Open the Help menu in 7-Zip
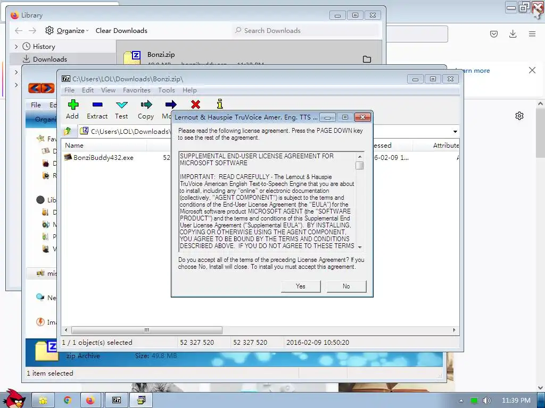This screenshot has width=545, height=408. click(x=189, y=90)
